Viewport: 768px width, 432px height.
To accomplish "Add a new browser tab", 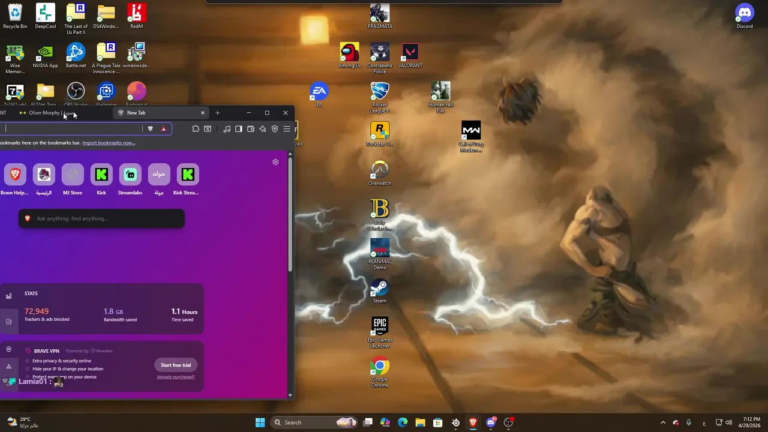I will coord(217,113).
